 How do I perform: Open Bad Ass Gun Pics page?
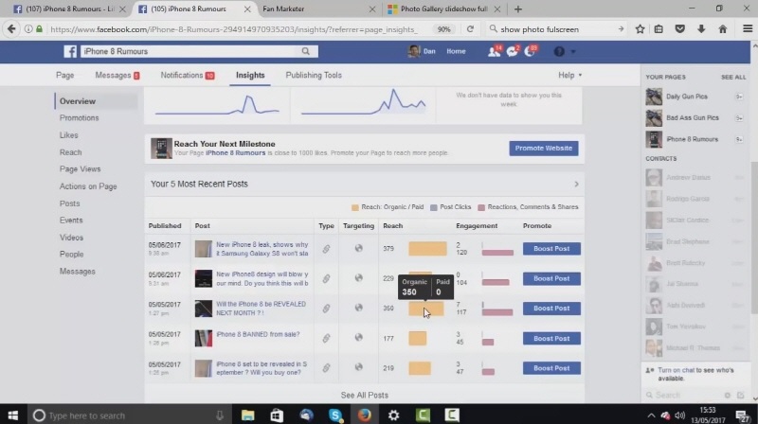tap(693, 118)
